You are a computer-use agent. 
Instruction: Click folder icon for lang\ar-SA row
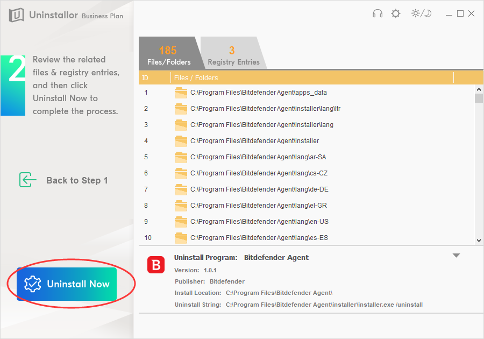(x=181, y=157)
